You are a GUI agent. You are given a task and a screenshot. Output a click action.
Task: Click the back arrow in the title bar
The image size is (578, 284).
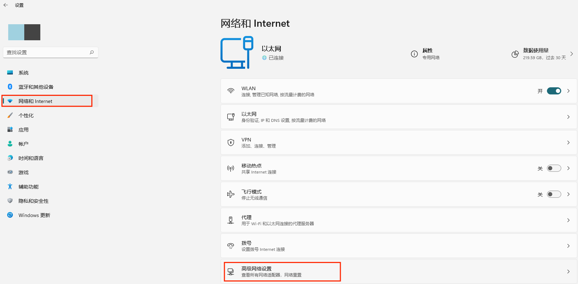tap(5, 5)
